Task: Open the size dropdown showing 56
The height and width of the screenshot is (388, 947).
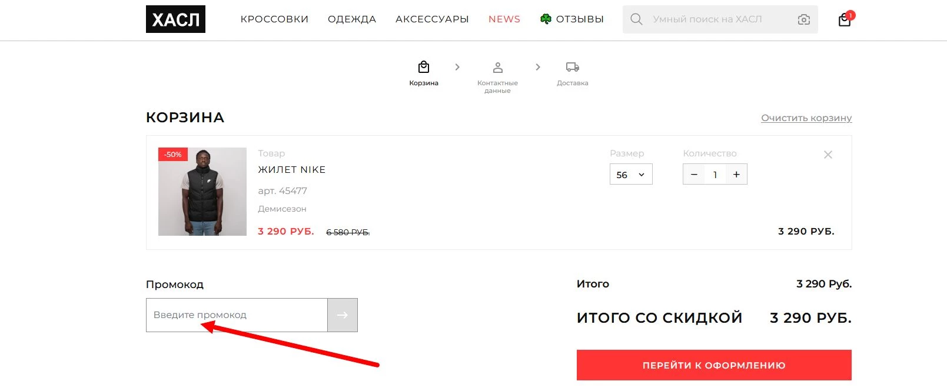Action: coord(630,174)
